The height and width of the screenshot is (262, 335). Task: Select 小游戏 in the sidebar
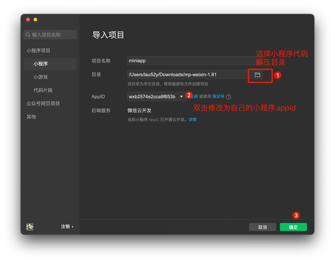pos(41,77)
